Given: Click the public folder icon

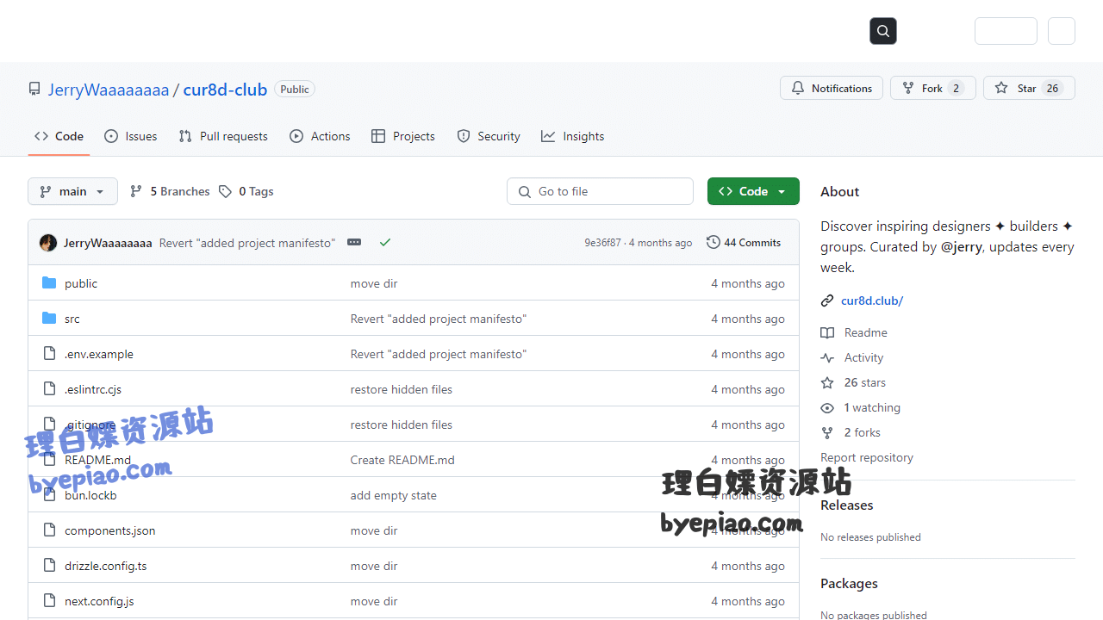Looking at the screenshot, I should point(49,283).
